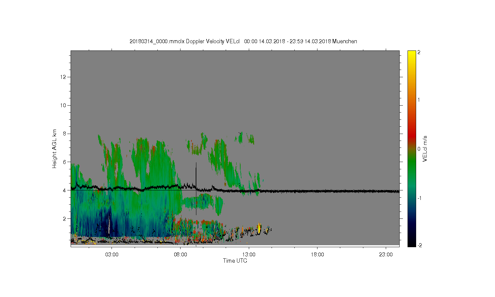
Task: Click the colorbar label 'VELcl m/s'
Action: click(x=425, y=148)
